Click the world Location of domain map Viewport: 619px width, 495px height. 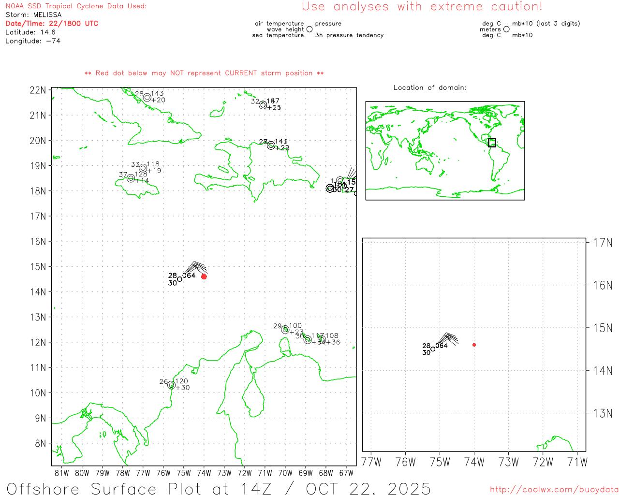[x=445, y=150]
